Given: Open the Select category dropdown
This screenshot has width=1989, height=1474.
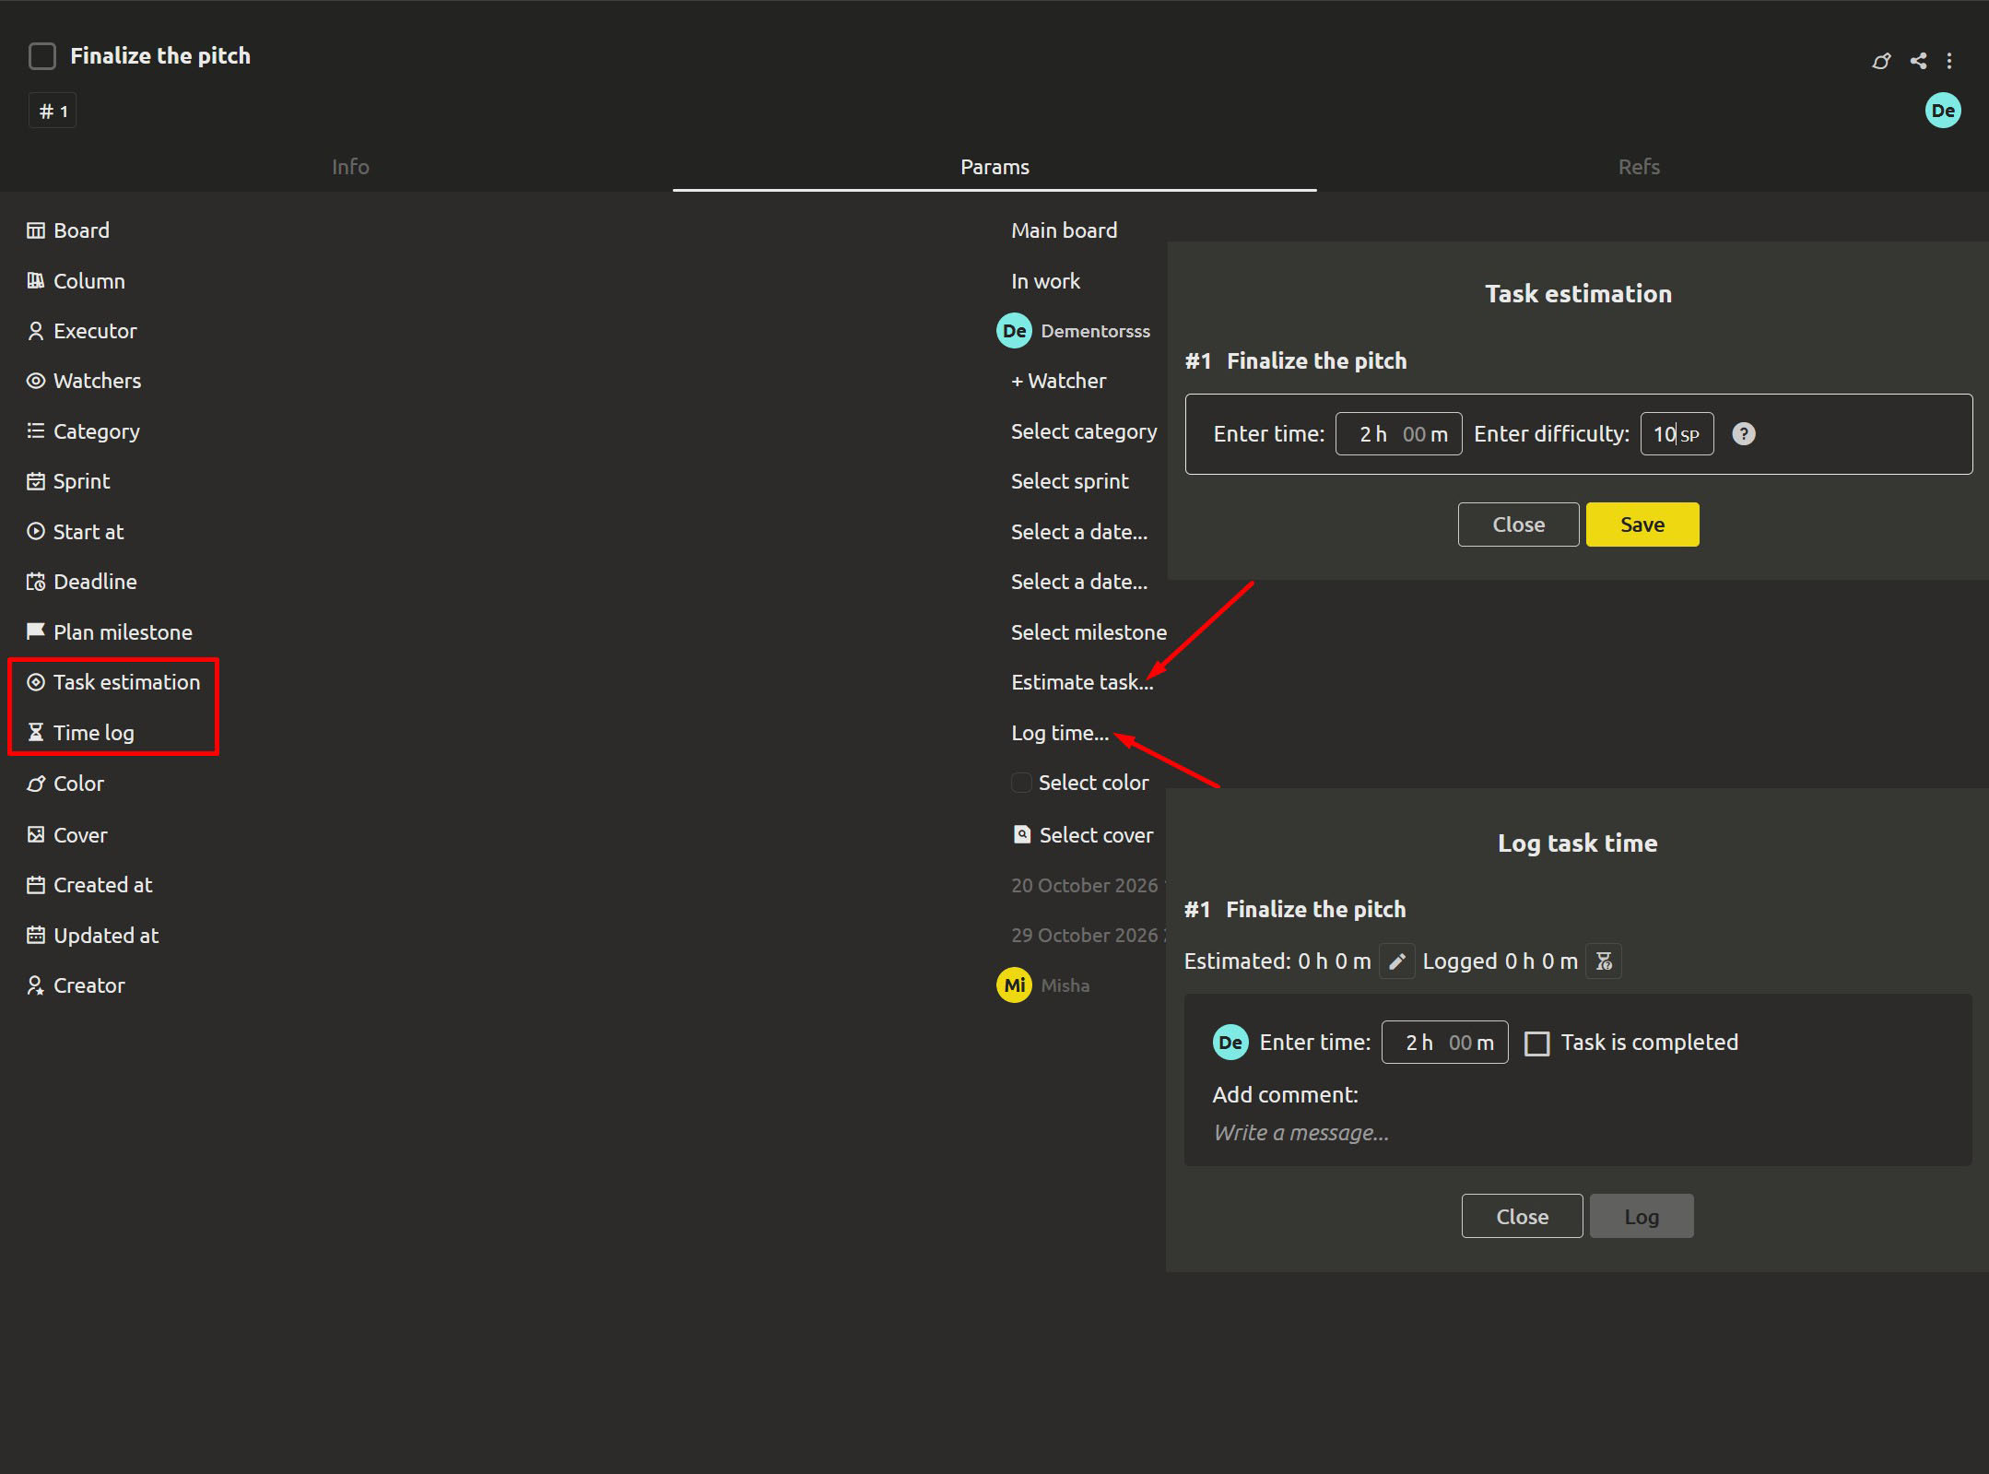Looking at the screenshot, I should [1083, 431].
